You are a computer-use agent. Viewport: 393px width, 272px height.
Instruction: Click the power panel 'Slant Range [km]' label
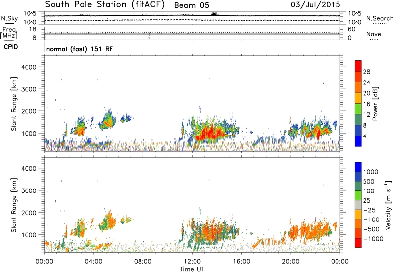coord(14,104)
